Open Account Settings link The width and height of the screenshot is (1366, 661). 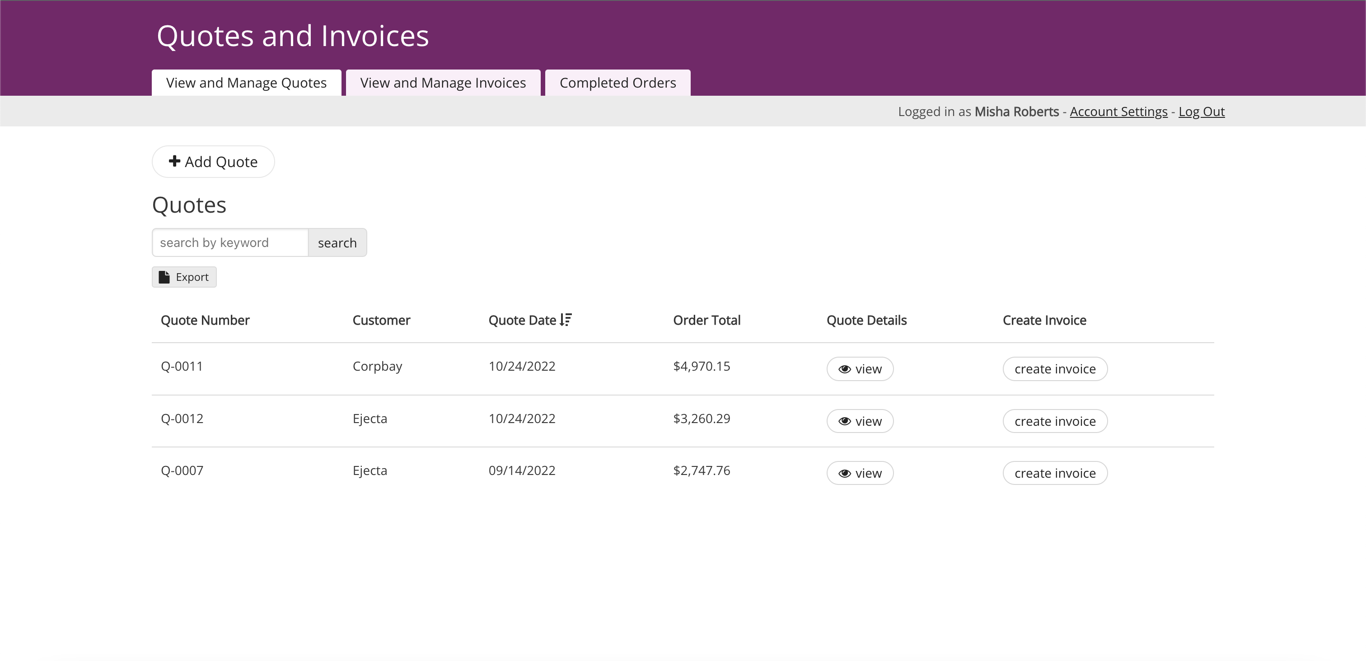1118,112
